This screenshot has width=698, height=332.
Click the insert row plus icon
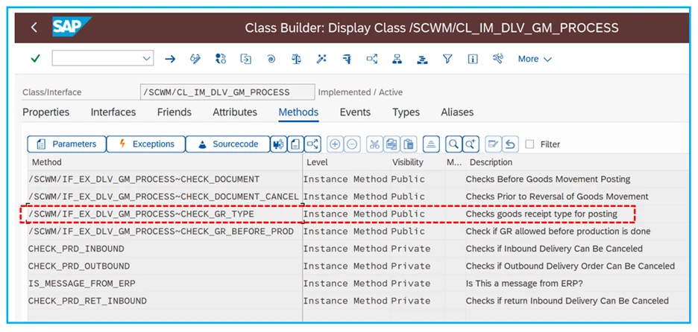pos(335,144)
